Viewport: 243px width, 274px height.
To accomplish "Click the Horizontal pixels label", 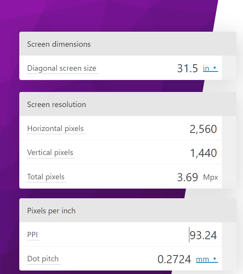I will pos(56,129).
